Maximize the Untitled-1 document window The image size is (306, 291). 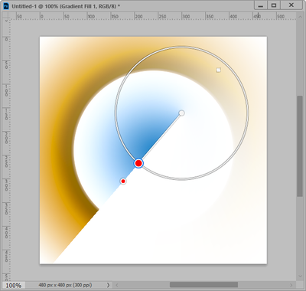(274, 5)
